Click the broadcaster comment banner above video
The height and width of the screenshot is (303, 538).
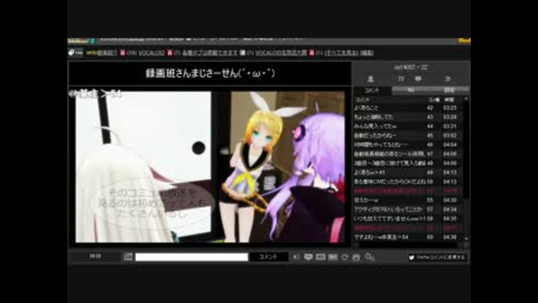pyautogui.click(x=210, y=74)
